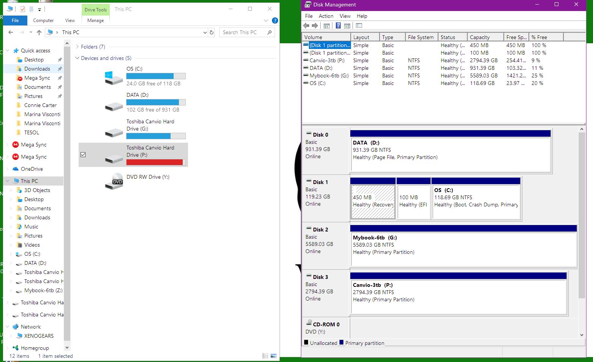593x362 pixels.
Task: Switch to the Manage ribbon tab
Action: 96,20
